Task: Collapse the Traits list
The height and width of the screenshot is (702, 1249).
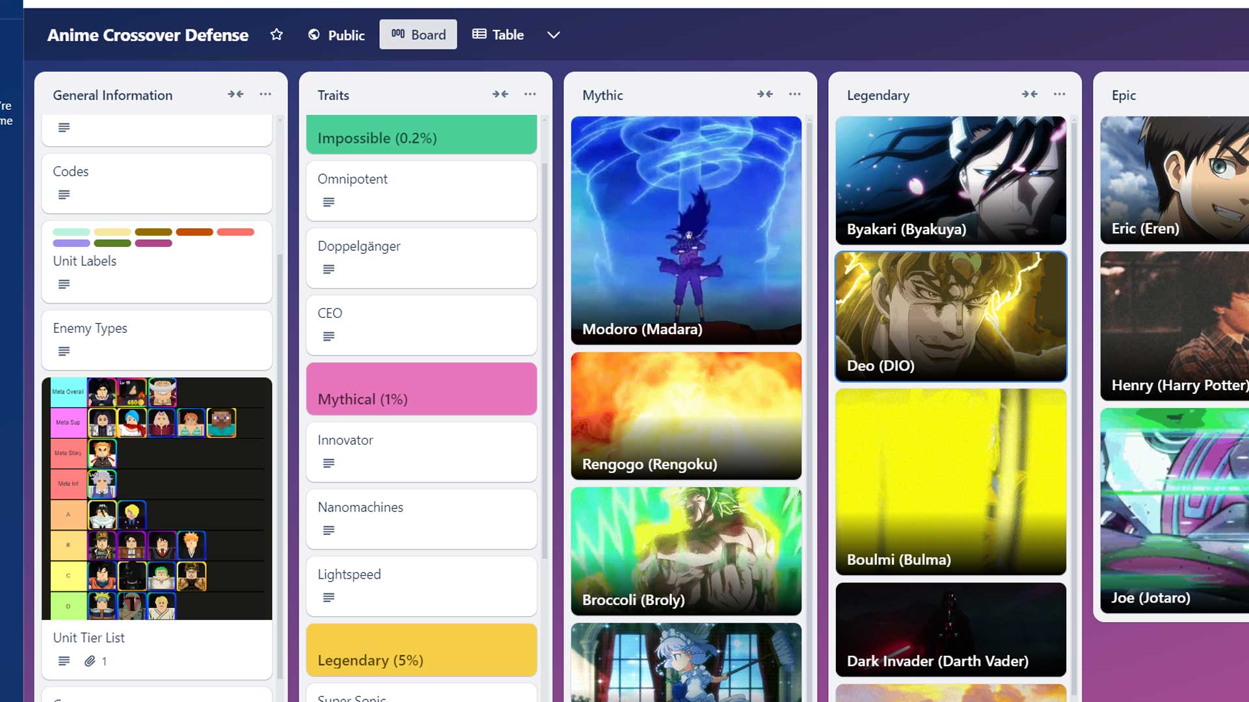Action: pos(500,94)
